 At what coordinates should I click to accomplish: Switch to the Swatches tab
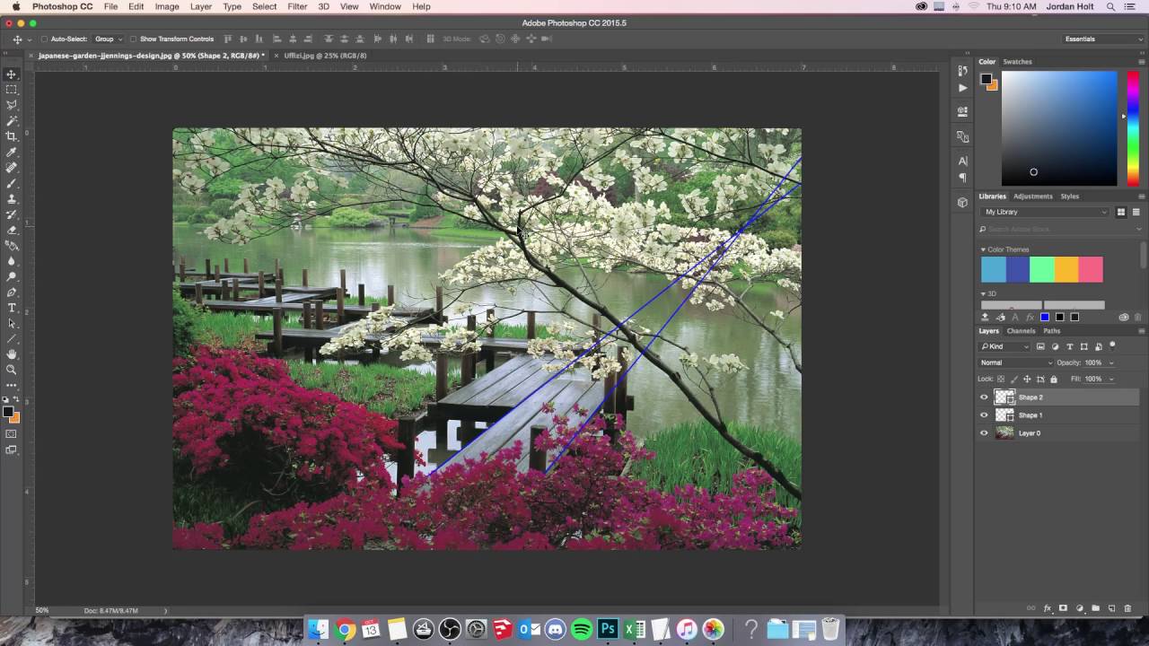1017,62
